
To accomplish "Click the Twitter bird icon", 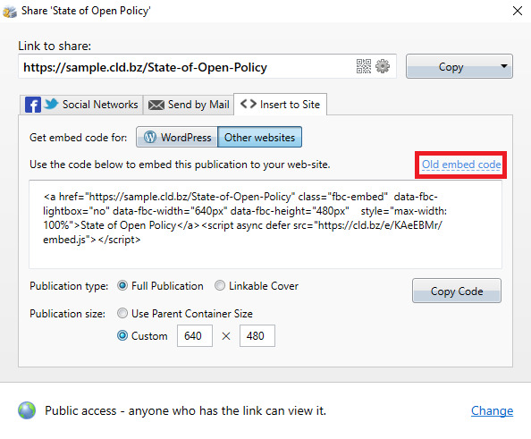I will pyautogui.click(x=51, y=104).
